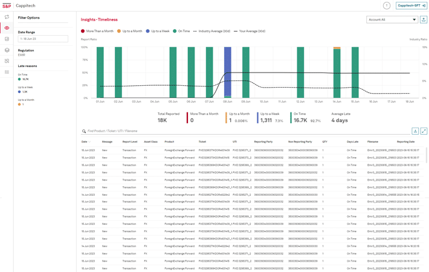Open the list rows sidebar icon

[x=7, y=72]
